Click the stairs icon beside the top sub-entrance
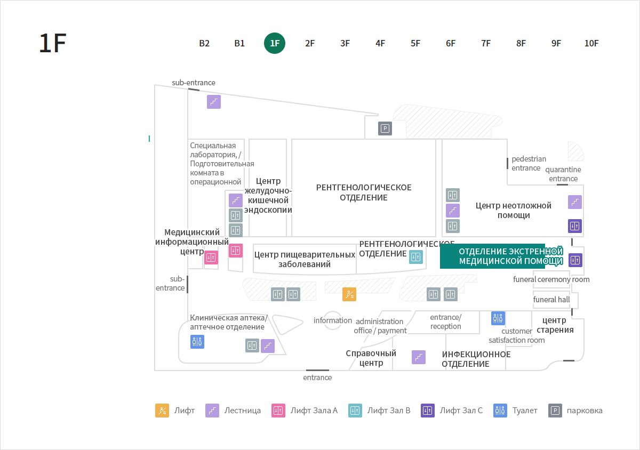The height and width of the screenshot is (450, 640). point(214,102)
